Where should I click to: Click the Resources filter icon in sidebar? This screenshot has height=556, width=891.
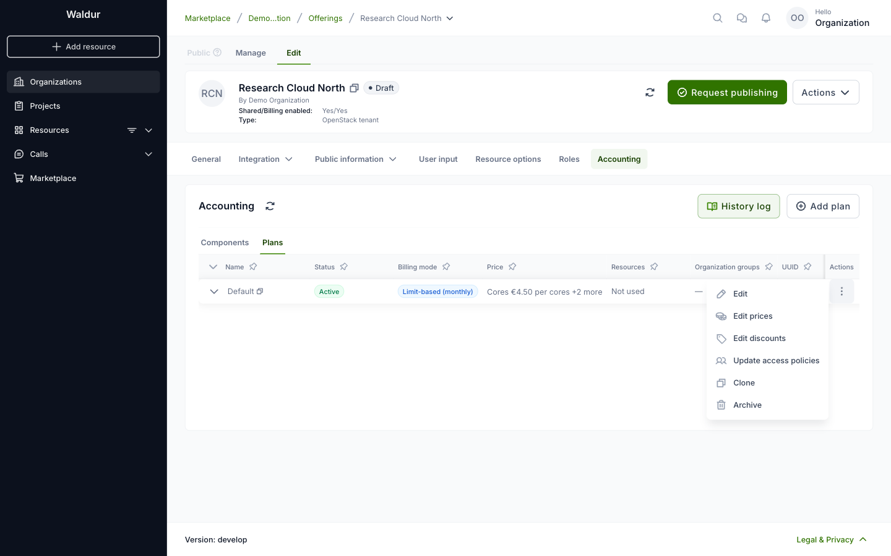[132, 130]
